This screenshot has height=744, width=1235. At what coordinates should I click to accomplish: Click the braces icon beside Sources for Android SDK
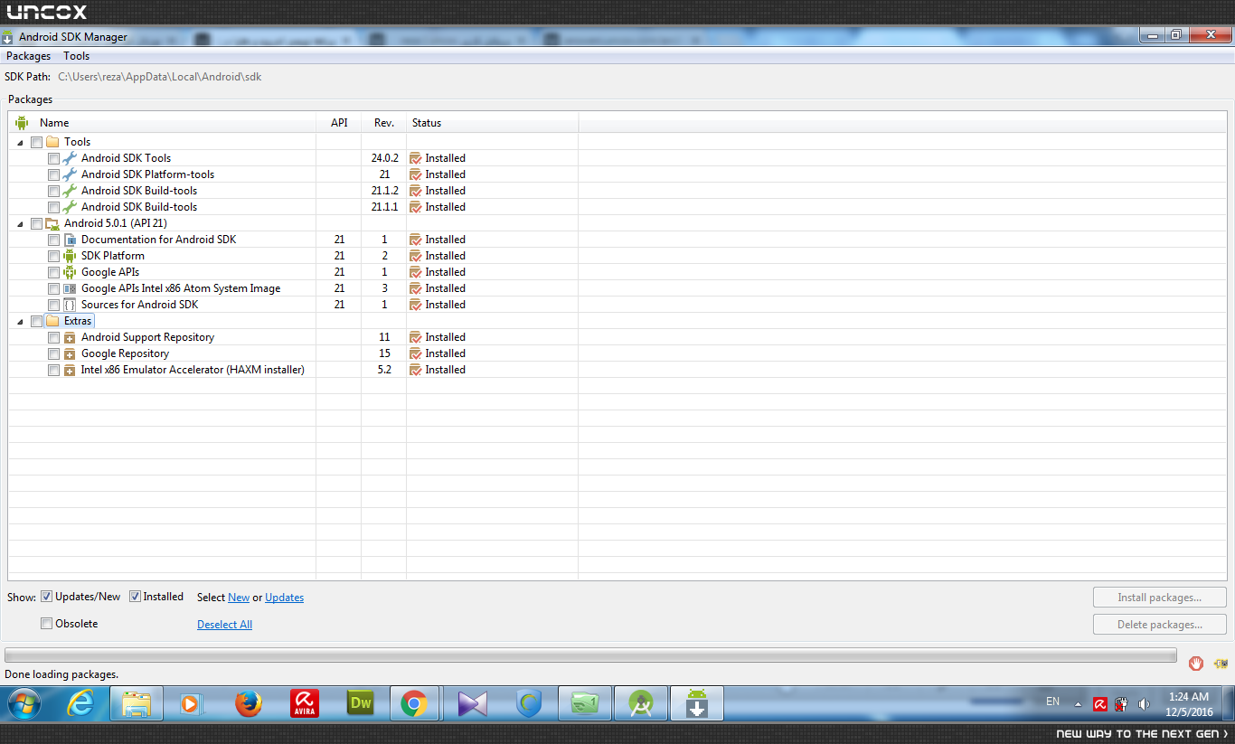point(70,305)
